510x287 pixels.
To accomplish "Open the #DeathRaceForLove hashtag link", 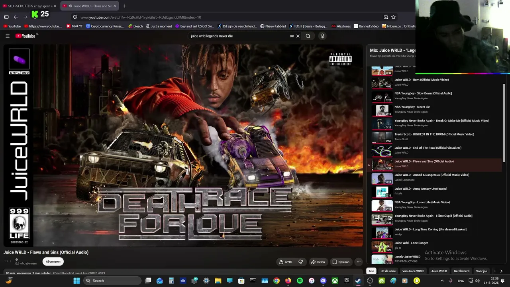I will pyautogui.click(x=65, y=273).
